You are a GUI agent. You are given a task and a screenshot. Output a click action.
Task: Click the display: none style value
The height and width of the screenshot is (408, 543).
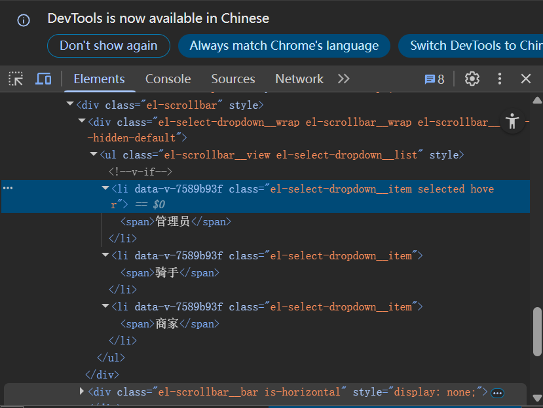pyautogui.click(x=435, y=392)
